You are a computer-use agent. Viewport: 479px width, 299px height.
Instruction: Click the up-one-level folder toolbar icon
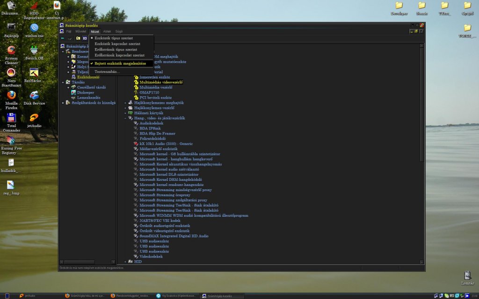point(78,38)
